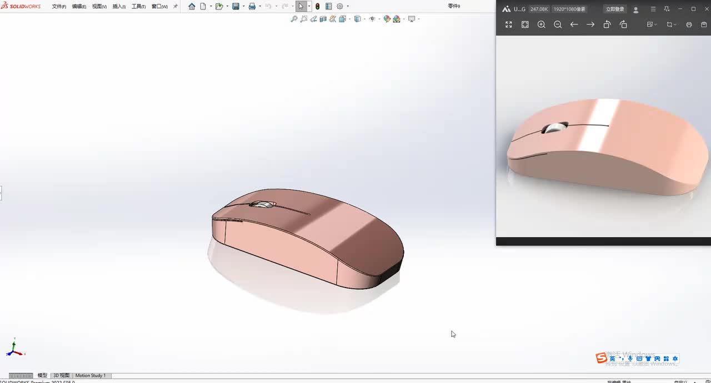The height and width of the screenshot is (383, 711).
Task: Click the user avatar in image viewer
Action: pos(636,9)
